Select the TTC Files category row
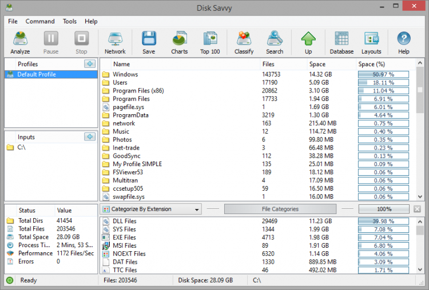429x290 pixels. (257, 270)
